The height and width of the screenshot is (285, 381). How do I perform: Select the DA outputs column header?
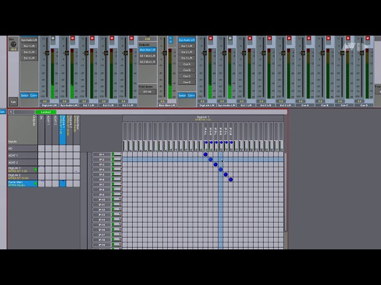click(x=41, y=130)
